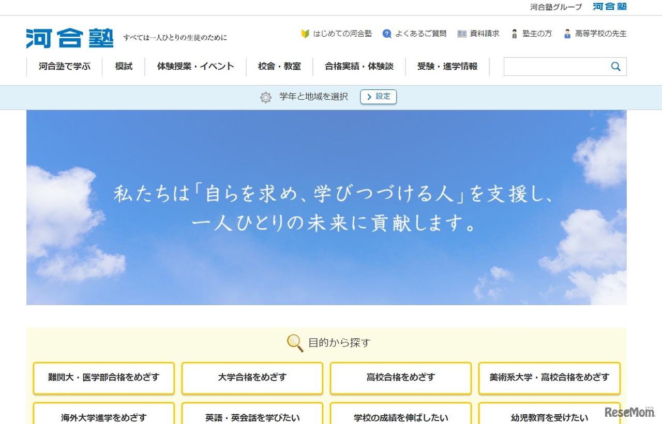Select the 合格実績・体験談 tab
The width and height of the screenshot is (662, 424).
[359, 66]
